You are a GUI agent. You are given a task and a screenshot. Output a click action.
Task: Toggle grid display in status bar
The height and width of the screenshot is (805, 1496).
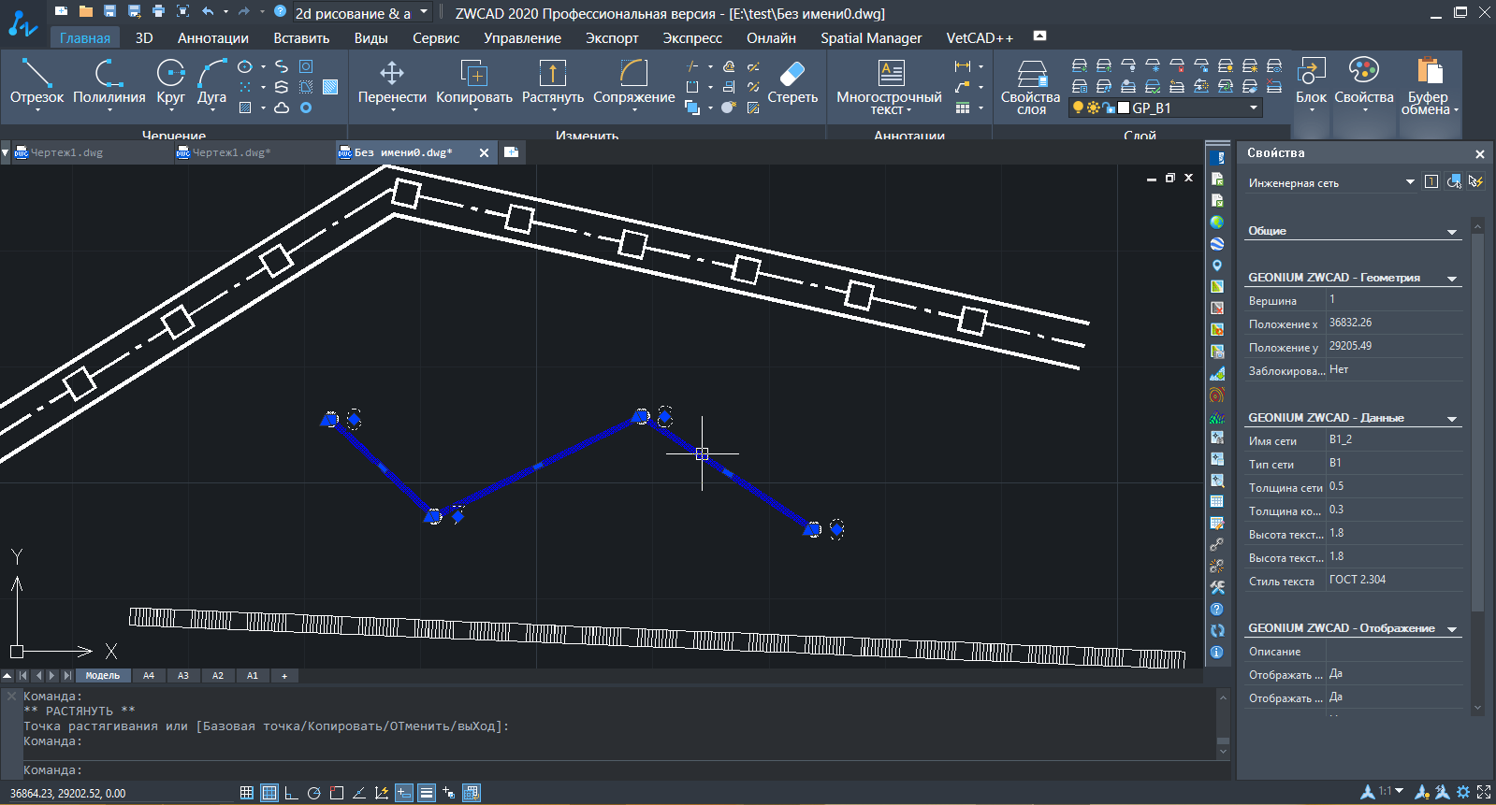[x=269, y=793]
